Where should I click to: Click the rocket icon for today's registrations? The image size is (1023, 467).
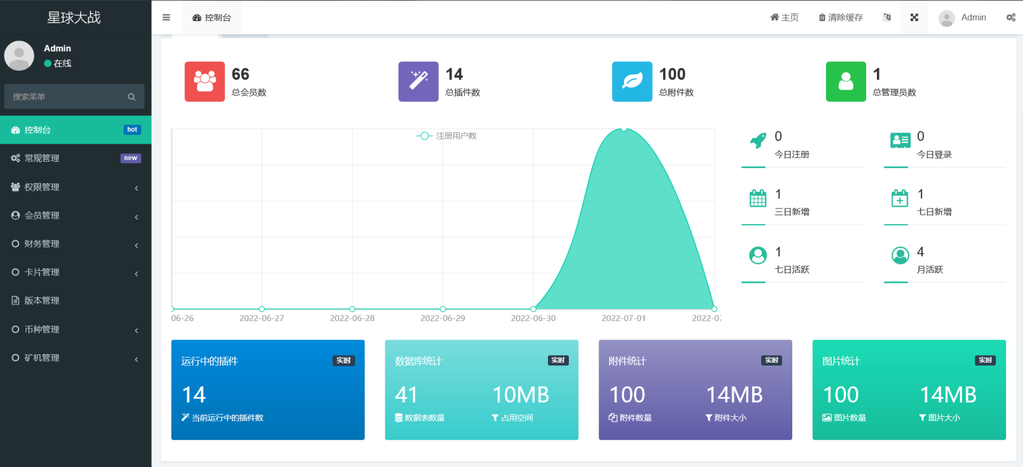tap(758, 140)
